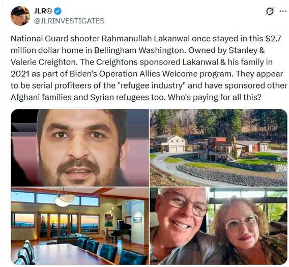
Task: Click the blue verified checkmark badge
Action: pyautogui.click(x=57, y=11)
